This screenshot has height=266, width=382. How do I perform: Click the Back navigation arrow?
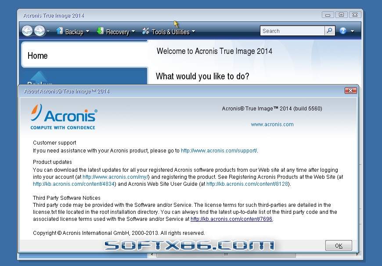pos(27,31)
